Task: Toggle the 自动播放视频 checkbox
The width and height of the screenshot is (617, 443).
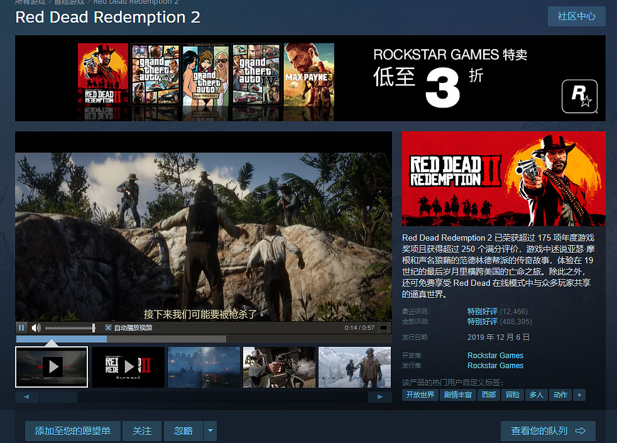Action: pos(108,327)
